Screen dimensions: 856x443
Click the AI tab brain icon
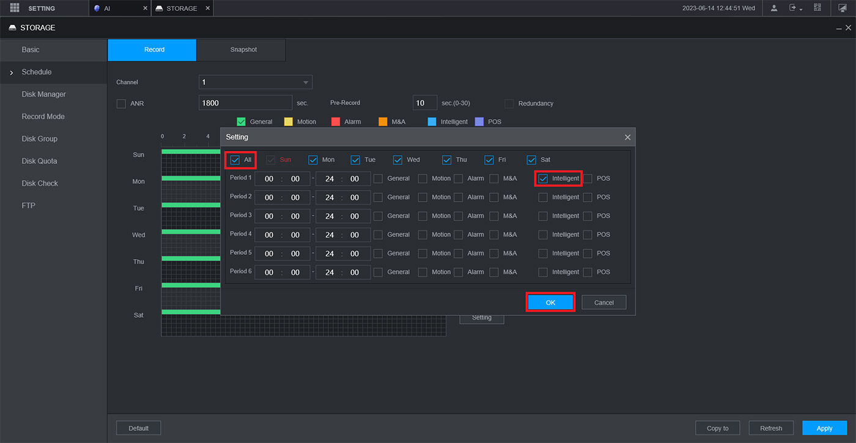click(x=97, y=9)
